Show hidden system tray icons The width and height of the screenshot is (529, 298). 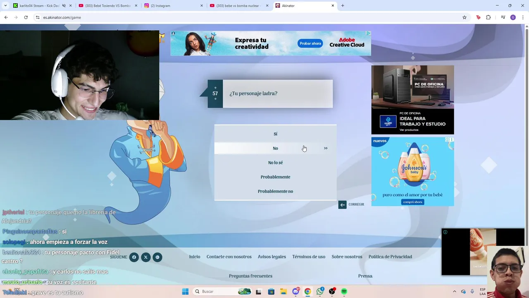coord(455,291)
